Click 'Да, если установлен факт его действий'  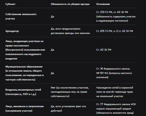pos(68,108)
